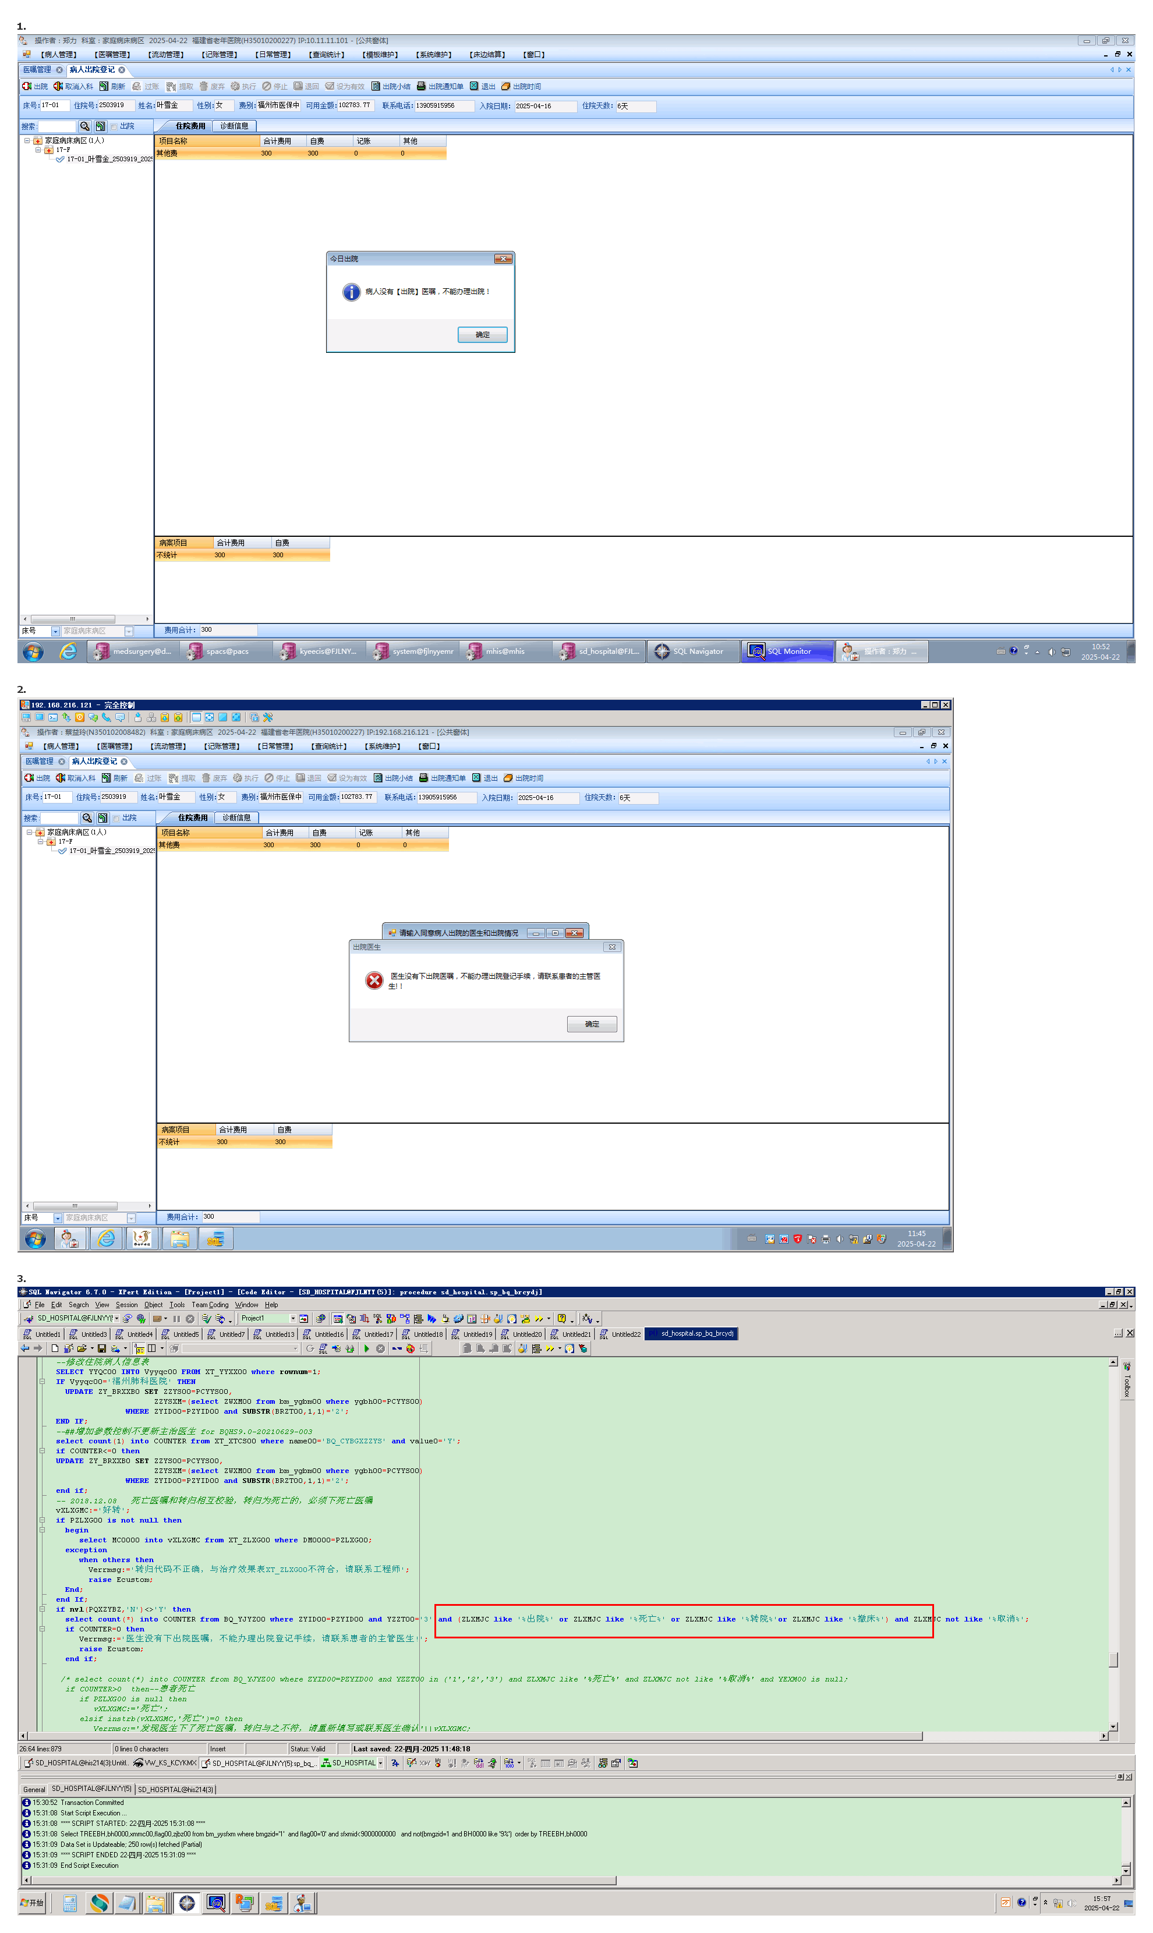
Task: Click the wrench tools icon in remote control toolbar
Action: [268, 717]
